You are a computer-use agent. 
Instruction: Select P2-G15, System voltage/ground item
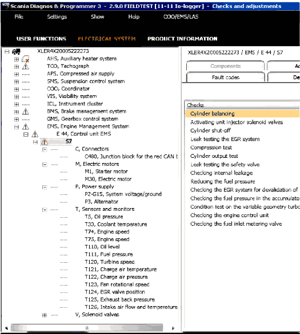(123, 194)
